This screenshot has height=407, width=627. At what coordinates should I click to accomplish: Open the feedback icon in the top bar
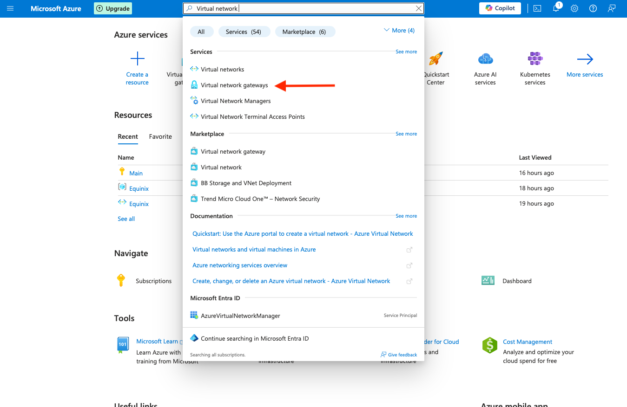click(x=612, y=8)
